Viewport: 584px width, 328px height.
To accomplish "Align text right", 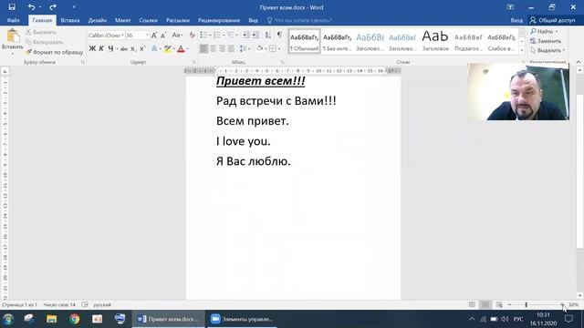I will point(223,48).
